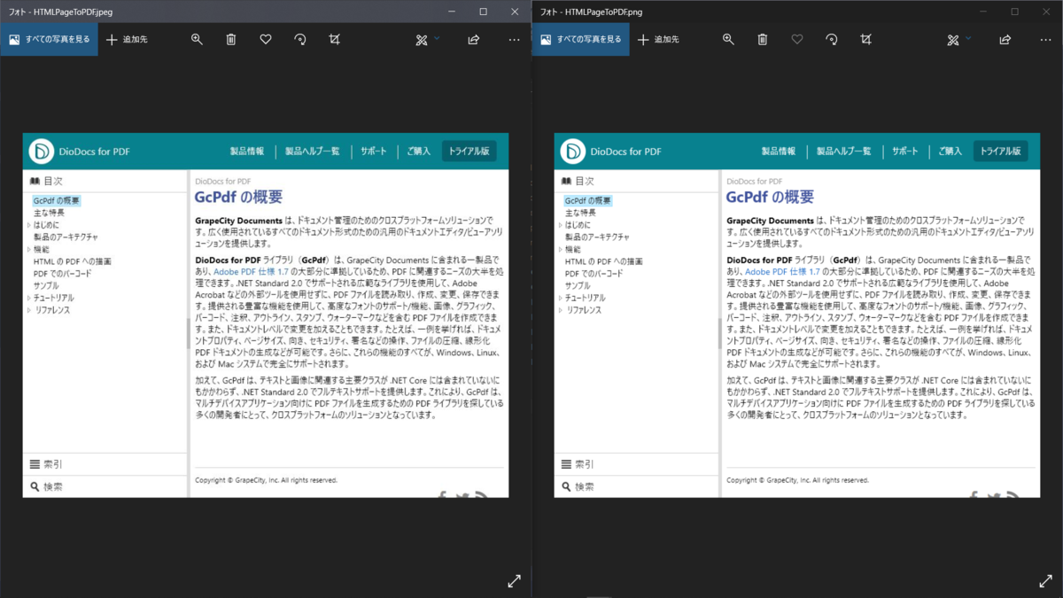Click サポート nav item in png image
The width and height of the screenshot is (1063, 598).
point(904,151)
